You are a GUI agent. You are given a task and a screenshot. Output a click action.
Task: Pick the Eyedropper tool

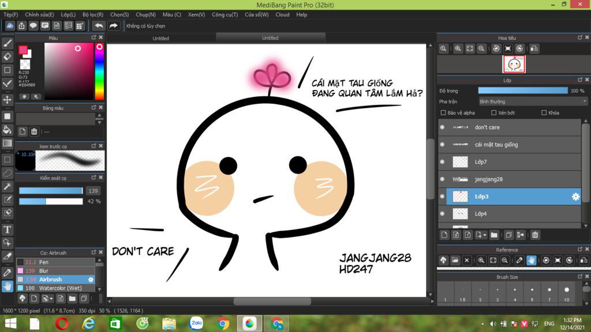pos(7,273)
